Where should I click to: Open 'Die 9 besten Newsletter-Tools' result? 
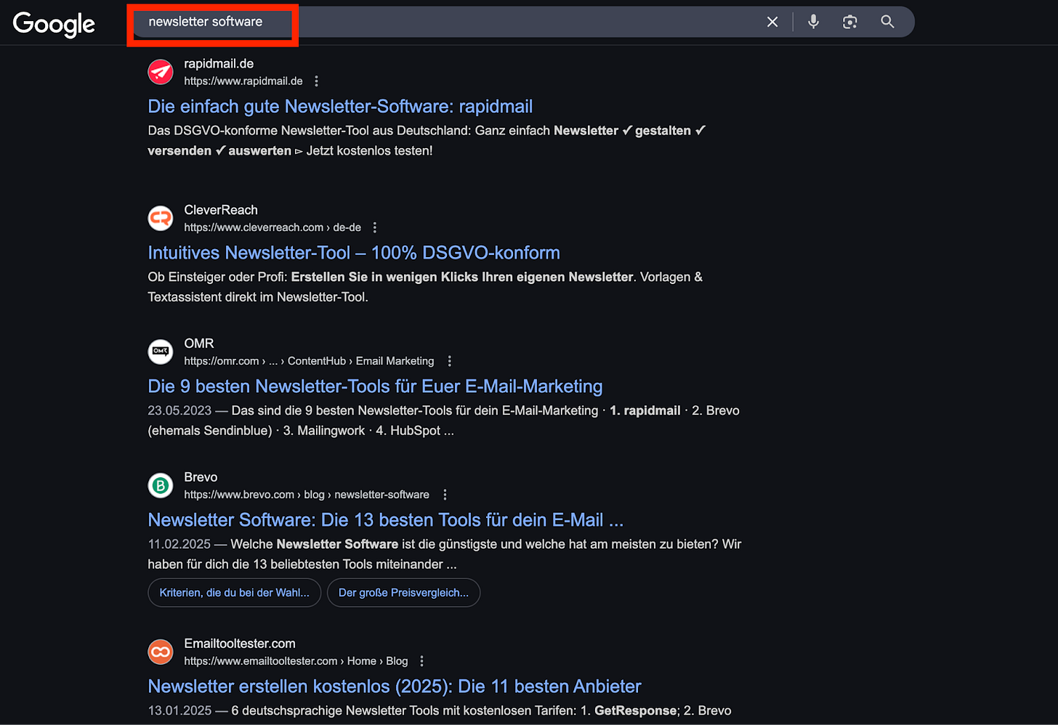375,386
